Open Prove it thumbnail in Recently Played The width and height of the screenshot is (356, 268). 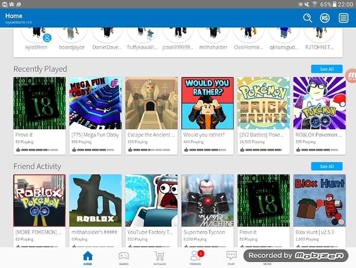[39, 103]
